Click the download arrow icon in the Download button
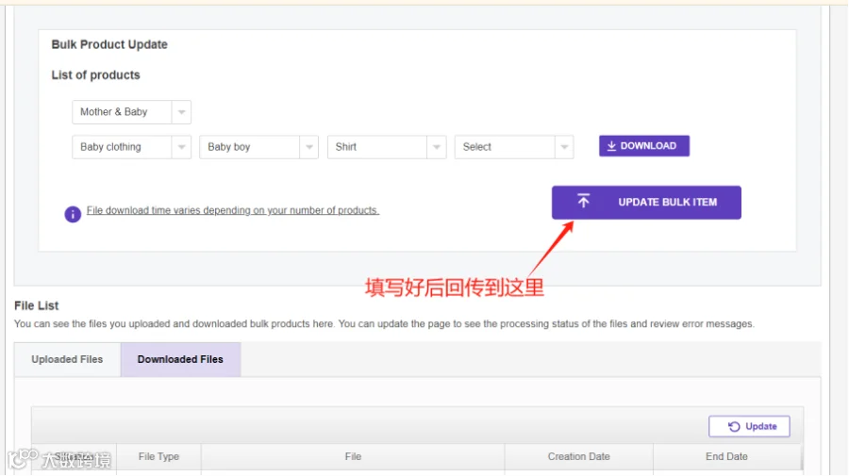The height and width of the screenshot is (476, 849). [x=611, y=146]
